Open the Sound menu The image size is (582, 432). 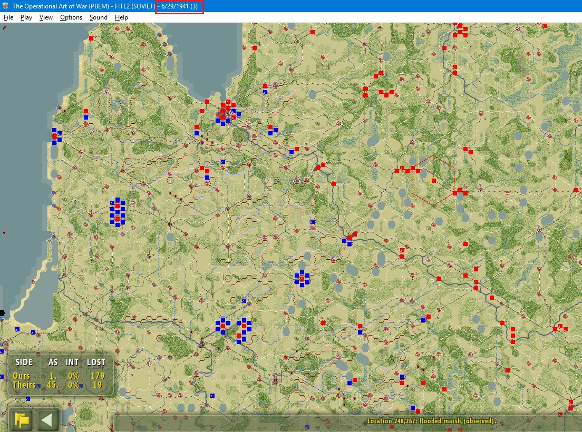pyautogui.click(x=99, y=17)
